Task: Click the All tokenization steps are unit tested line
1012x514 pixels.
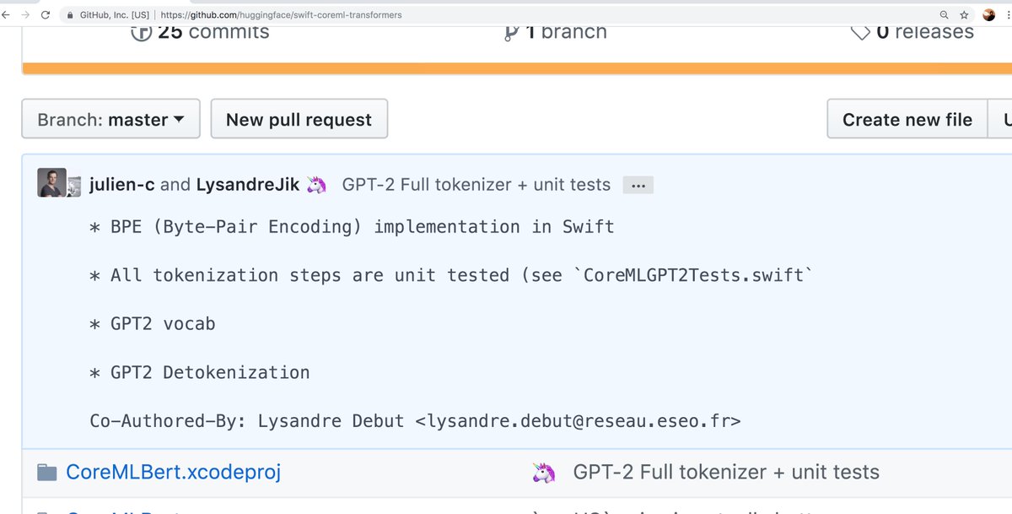Action: tap(451, 275)
